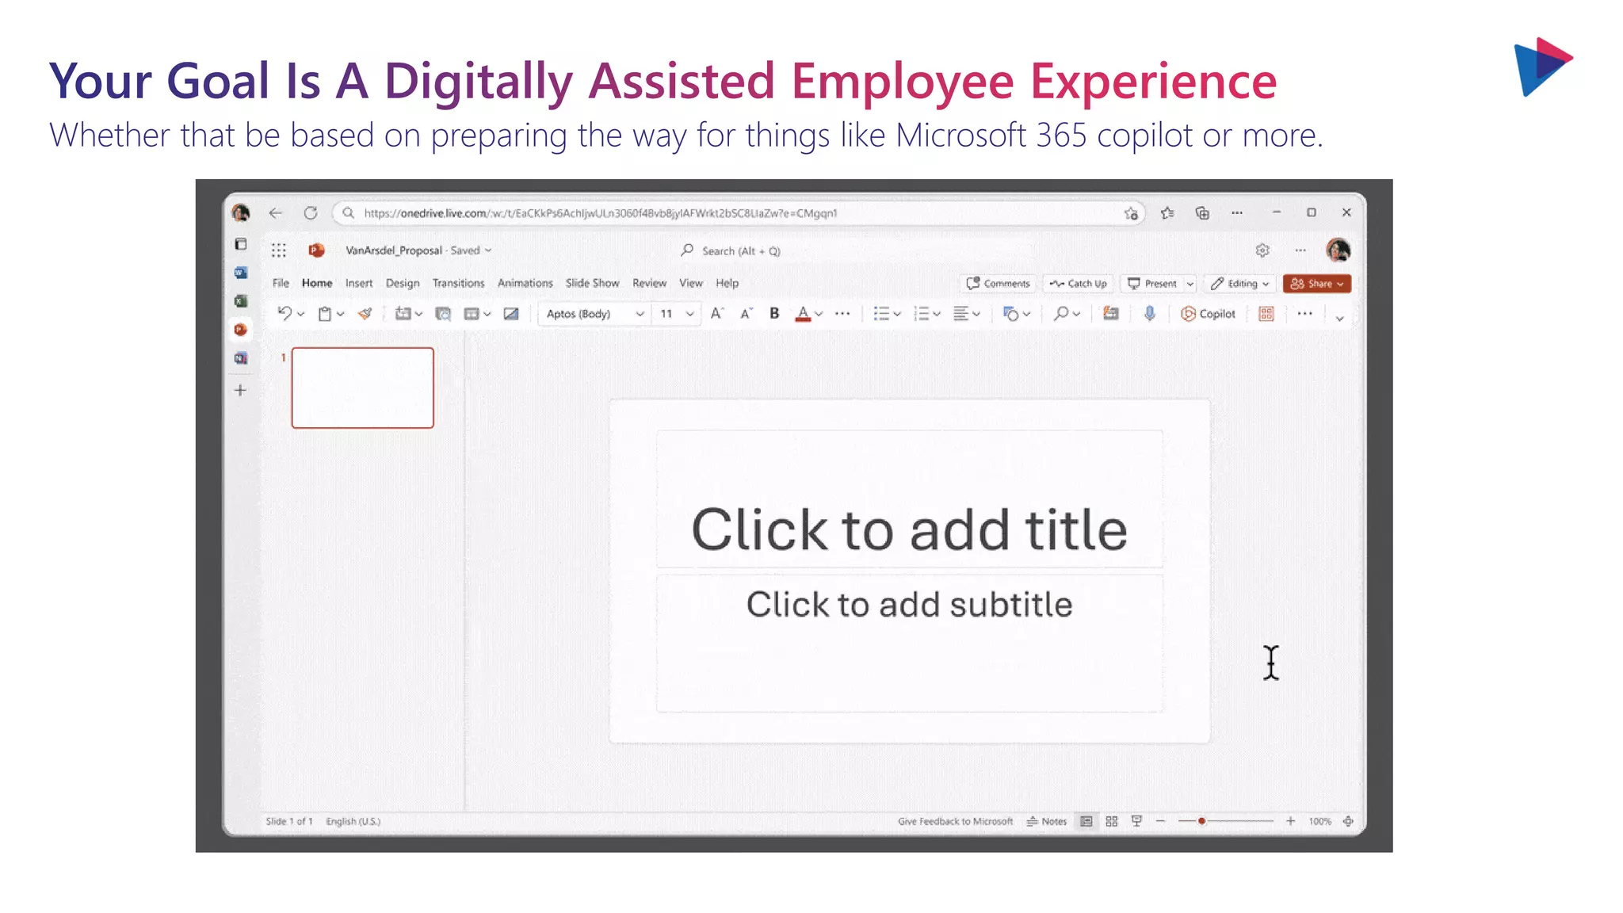Click the red Share button
Screen dimensions: 1623x913
[x=1317, y=284]
